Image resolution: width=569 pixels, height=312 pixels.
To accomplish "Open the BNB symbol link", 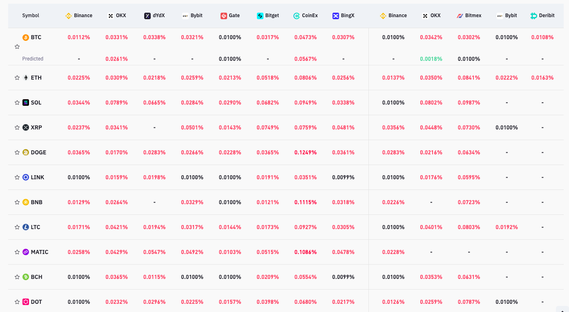I will 36,202.
